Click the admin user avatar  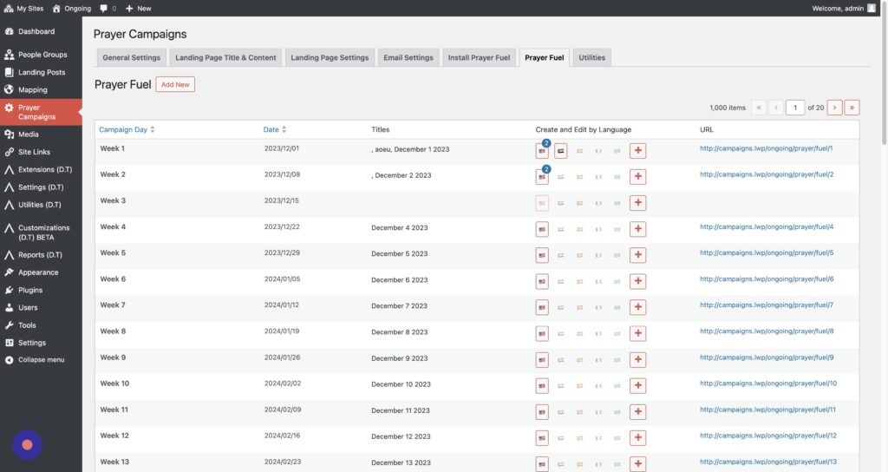(x=872, y=8)
